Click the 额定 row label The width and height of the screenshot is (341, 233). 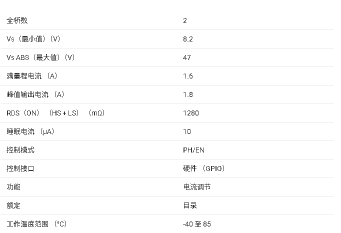[13, 205]
